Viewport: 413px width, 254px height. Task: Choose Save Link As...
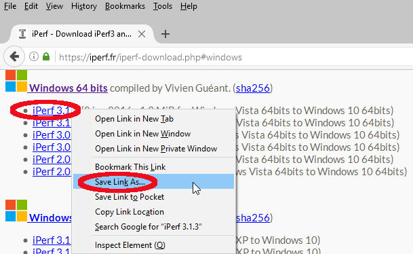click(153, 182)
